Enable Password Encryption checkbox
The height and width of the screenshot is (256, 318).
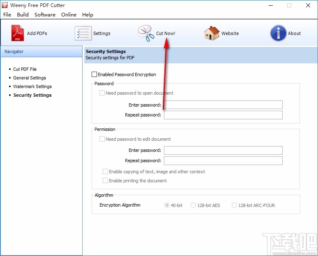click(x=94, y=74)
